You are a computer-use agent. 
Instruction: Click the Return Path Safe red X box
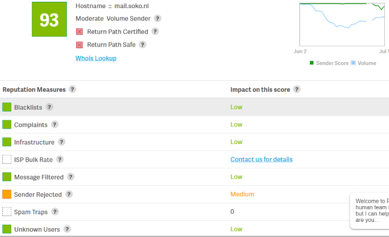pos(80,44)
